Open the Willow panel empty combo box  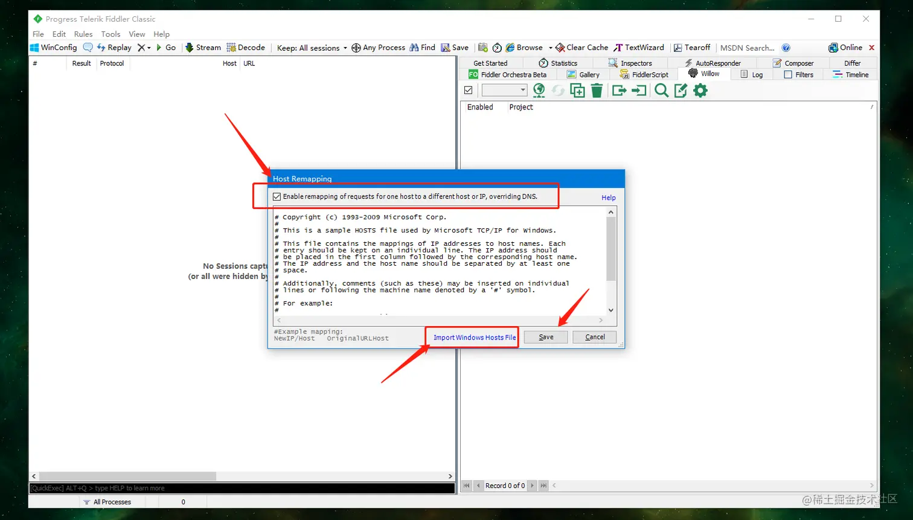pyautogui.click(x=504, y=90)
